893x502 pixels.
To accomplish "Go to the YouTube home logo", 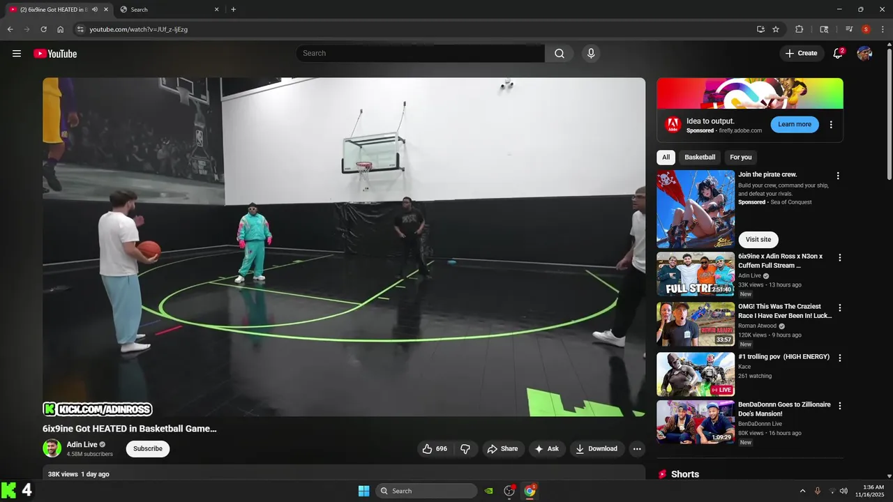I will tap(55, 54).
